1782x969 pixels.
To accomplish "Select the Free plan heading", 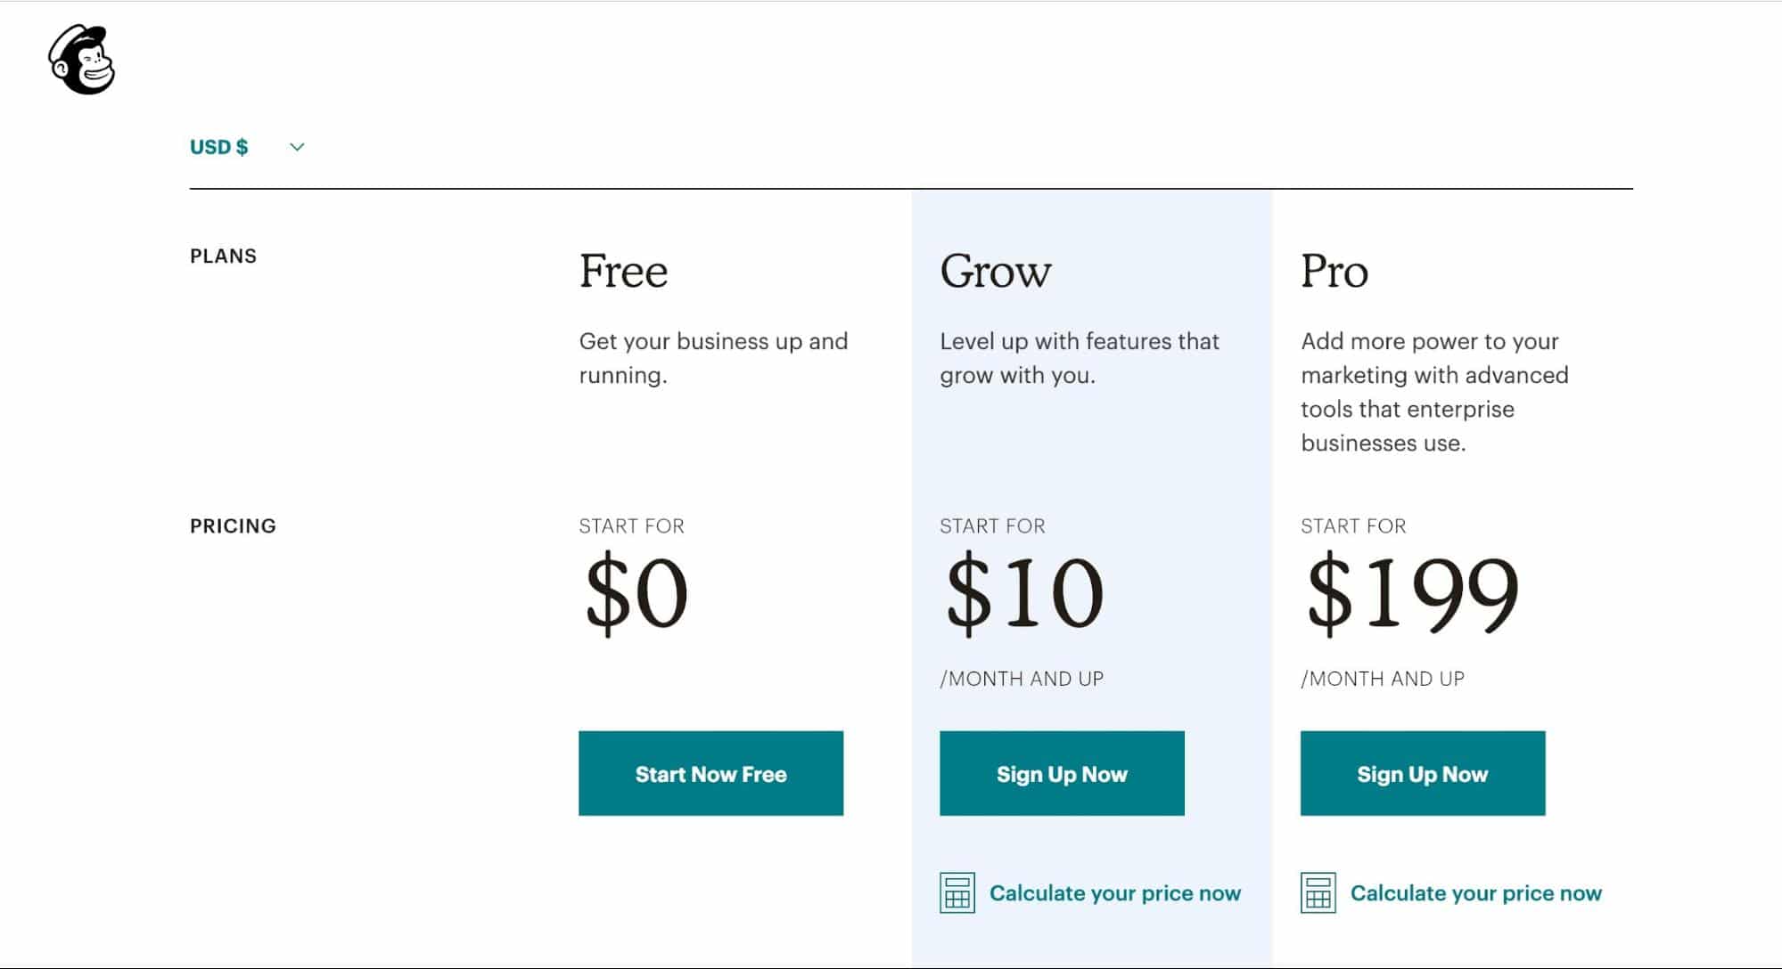I will click(x=623, y=271).
